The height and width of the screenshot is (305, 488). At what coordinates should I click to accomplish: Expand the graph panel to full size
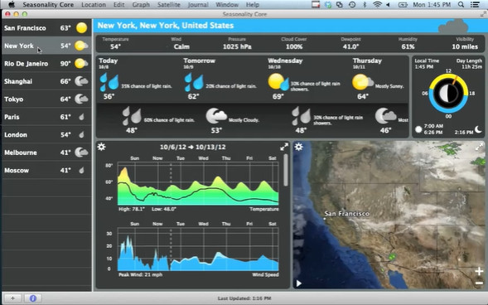(284, 148)
